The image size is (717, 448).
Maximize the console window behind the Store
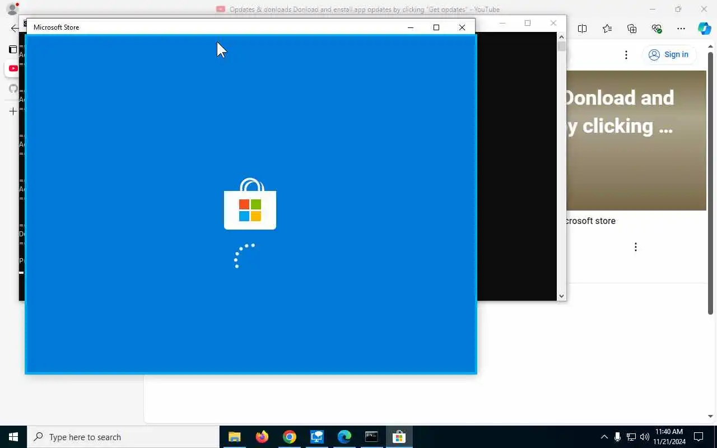click(x=528, y=23)
